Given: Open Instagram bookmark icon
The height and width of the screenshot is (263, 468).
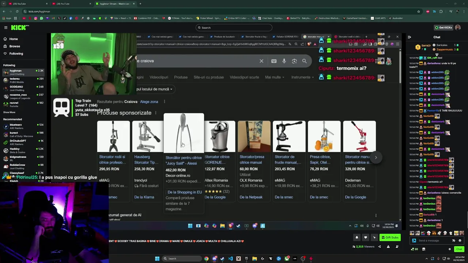Looking at the screenshot, I should (35, 18).
